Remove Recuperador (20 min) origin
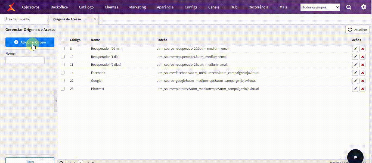Image resolution: width=372 pixels, height=163 pixels. pyautogui.click(x=362, y=49)
